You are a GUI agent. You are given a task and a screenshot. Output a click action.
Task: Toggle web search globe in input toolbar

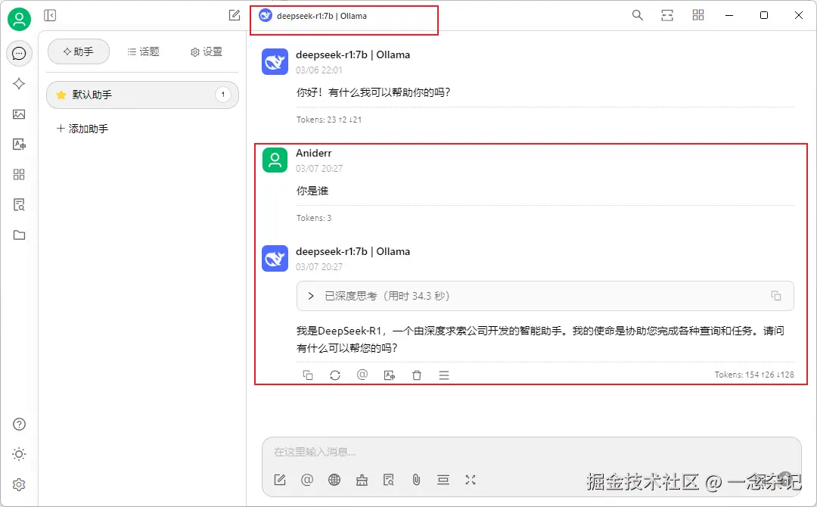334,480
